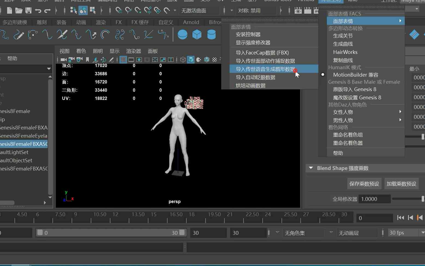This screenshot has width=425, height=266.
Task: Click the current frame field showing 0
Action: coord(374,218)
